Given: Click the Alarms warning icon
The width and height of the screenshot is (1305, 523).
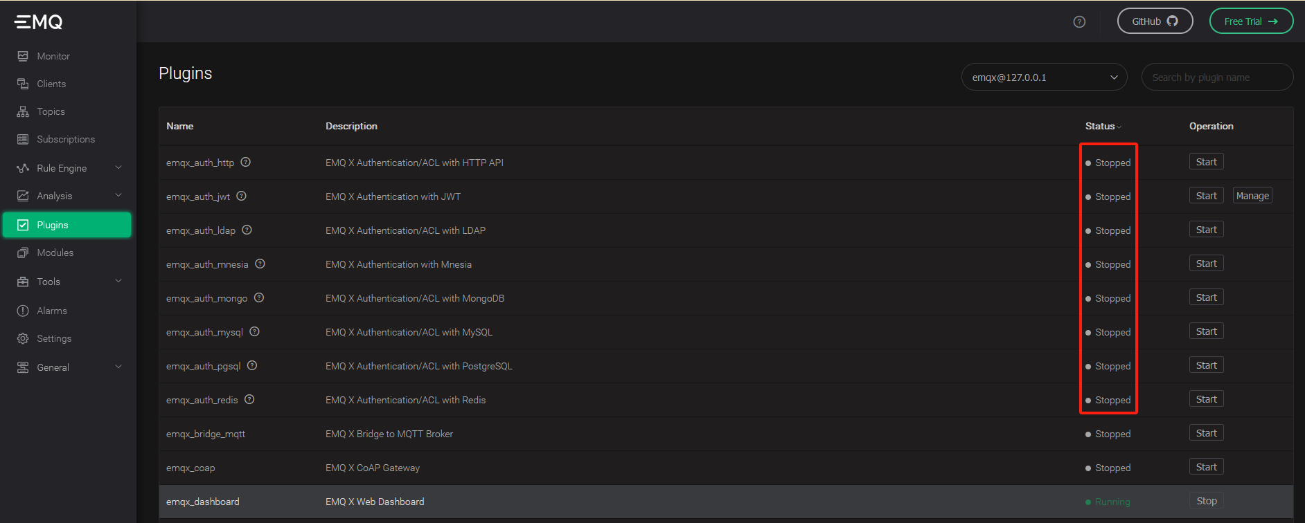Looking at the screenshot, I should (x=23, y=311).
